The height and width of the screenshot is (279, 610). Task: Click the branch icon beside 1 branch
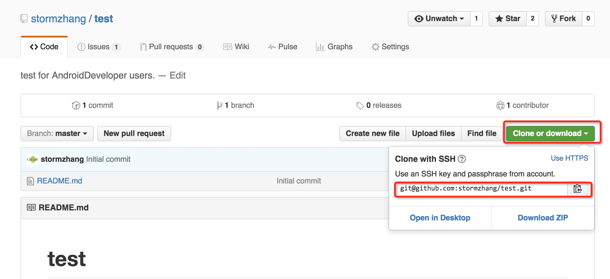(x=219, y=105)
